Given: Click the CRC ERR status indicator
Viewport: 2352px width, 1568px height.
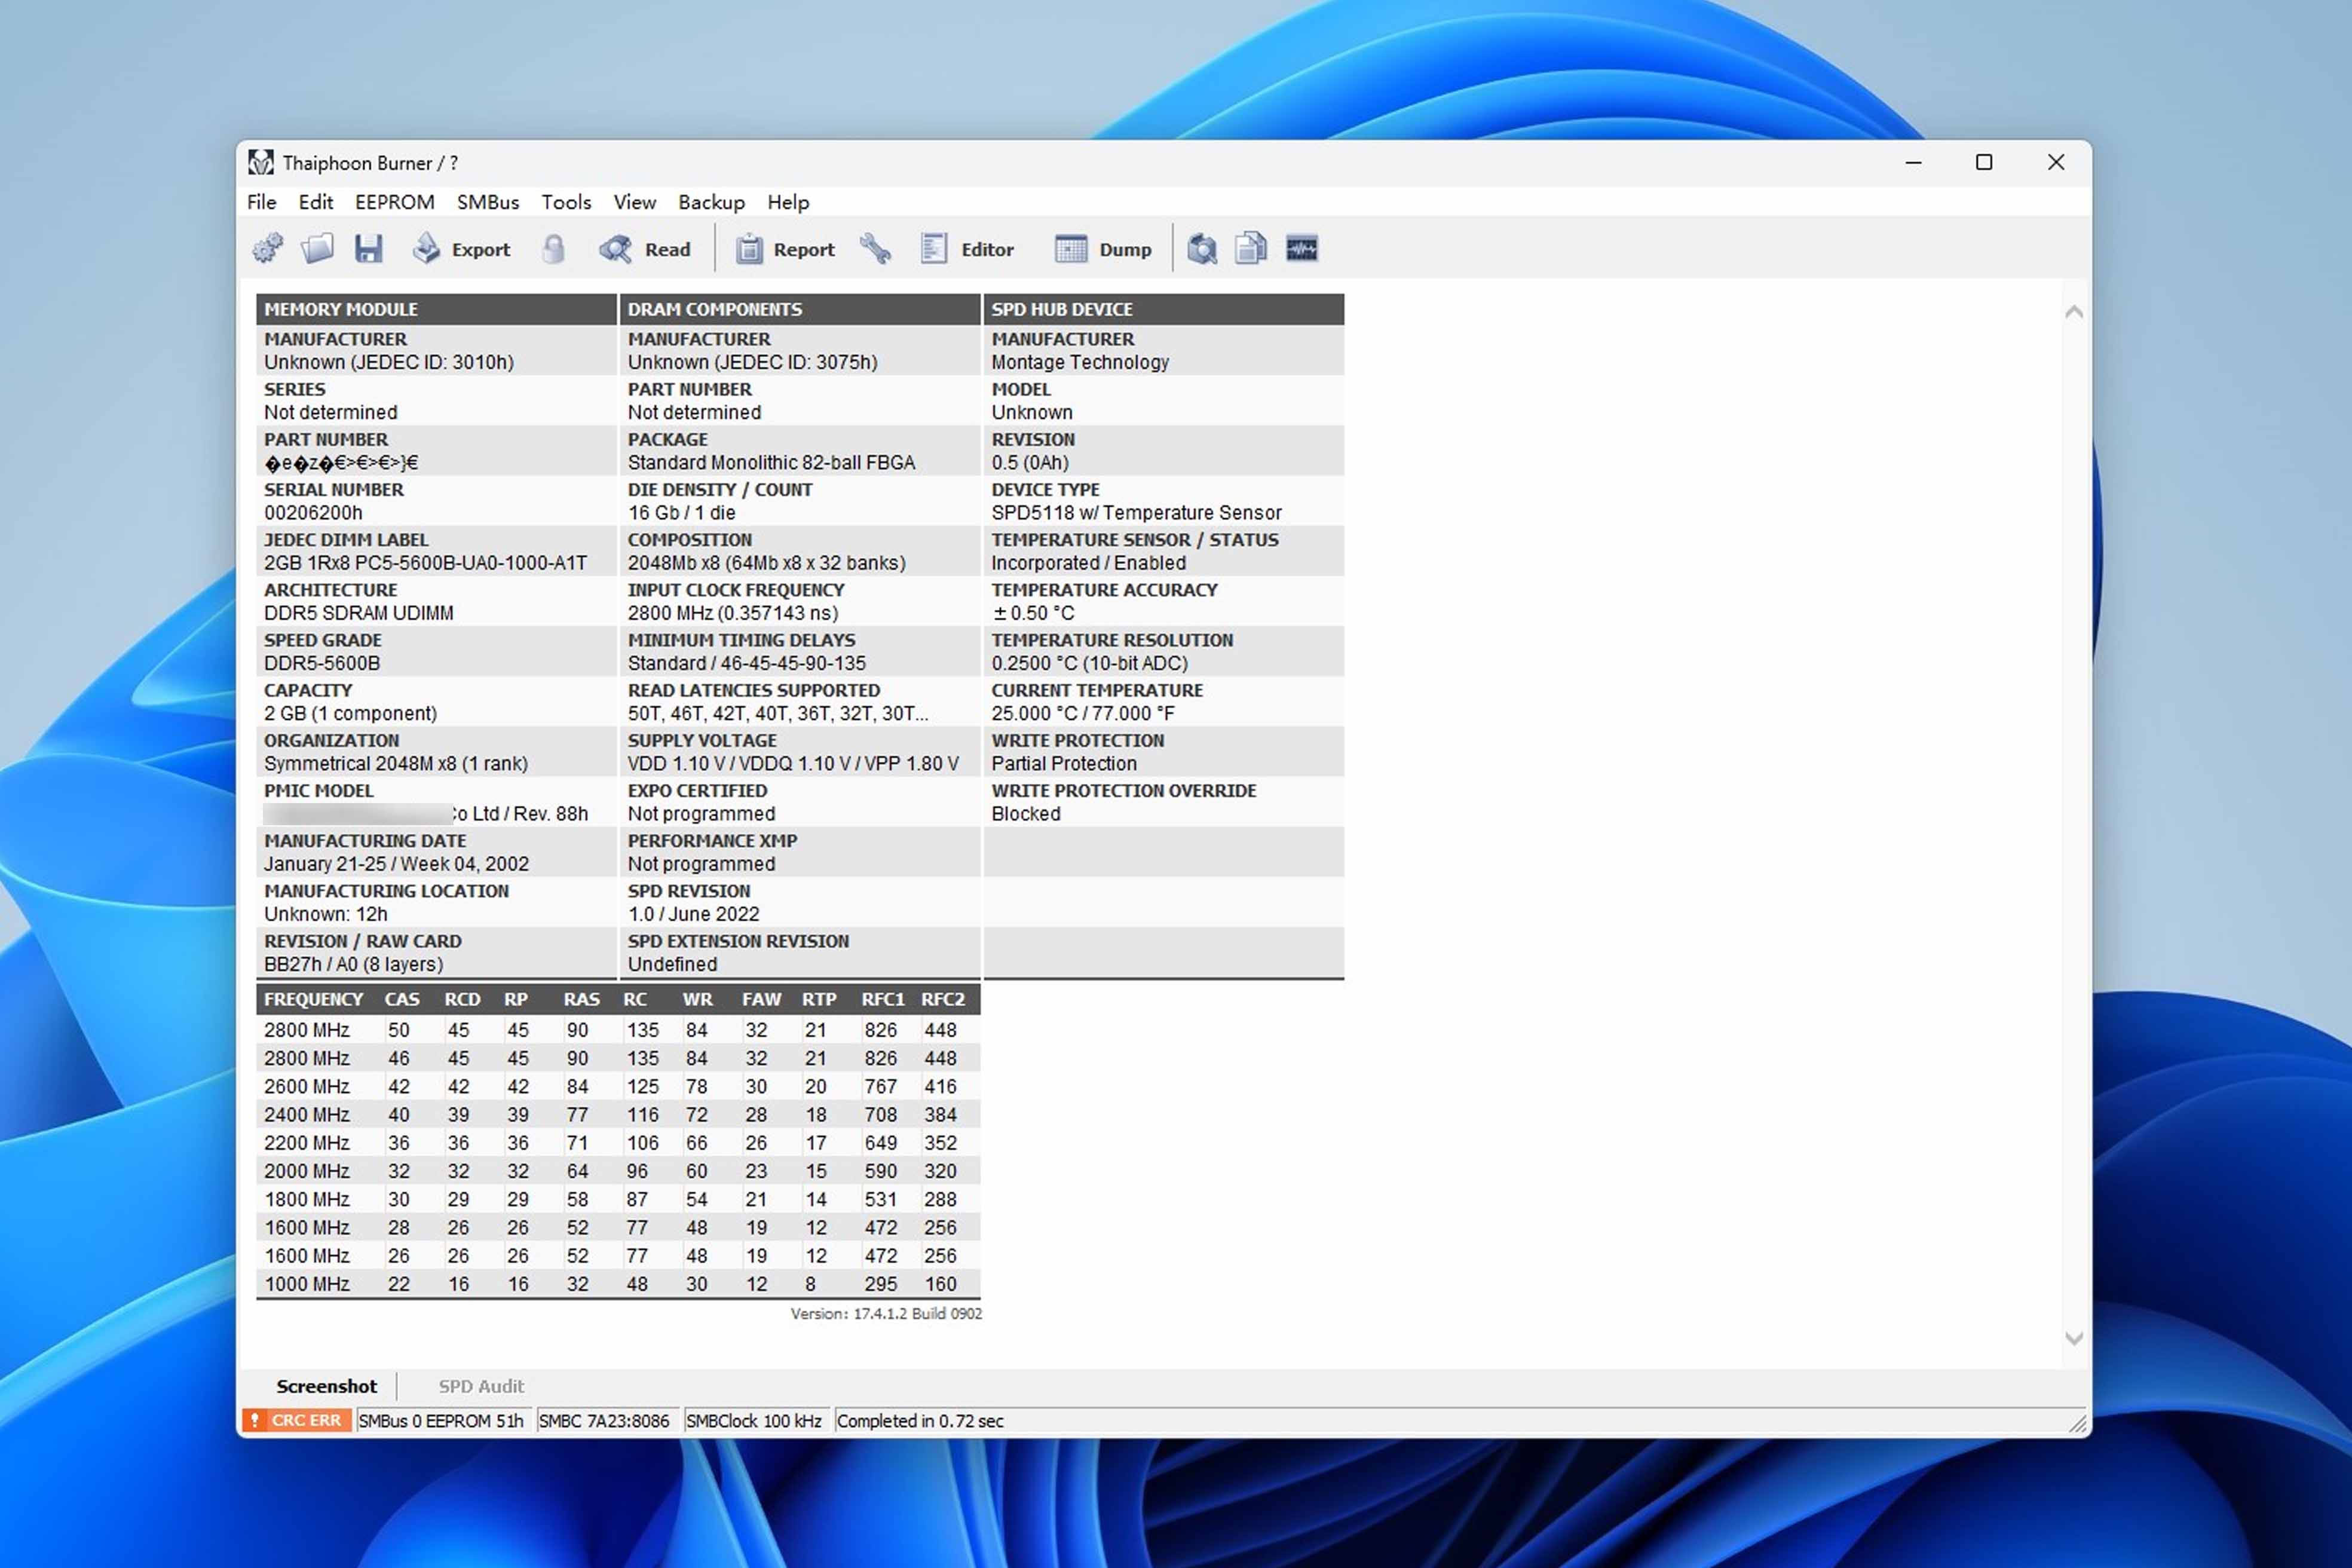Looking at the screenshot, I should tap(297, 1420).
